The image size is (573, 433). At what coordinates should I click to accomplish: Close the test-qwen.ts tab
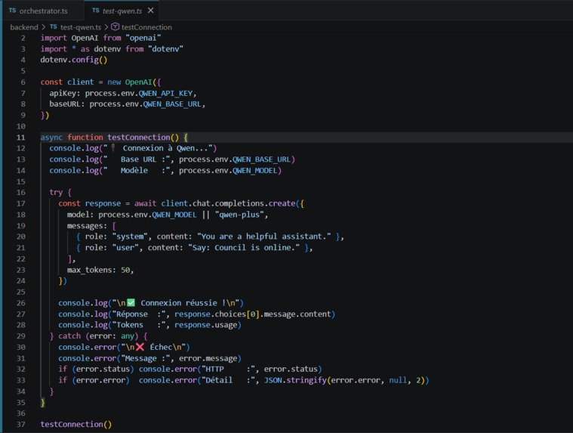pyautogui.click(x=150, y=11)
